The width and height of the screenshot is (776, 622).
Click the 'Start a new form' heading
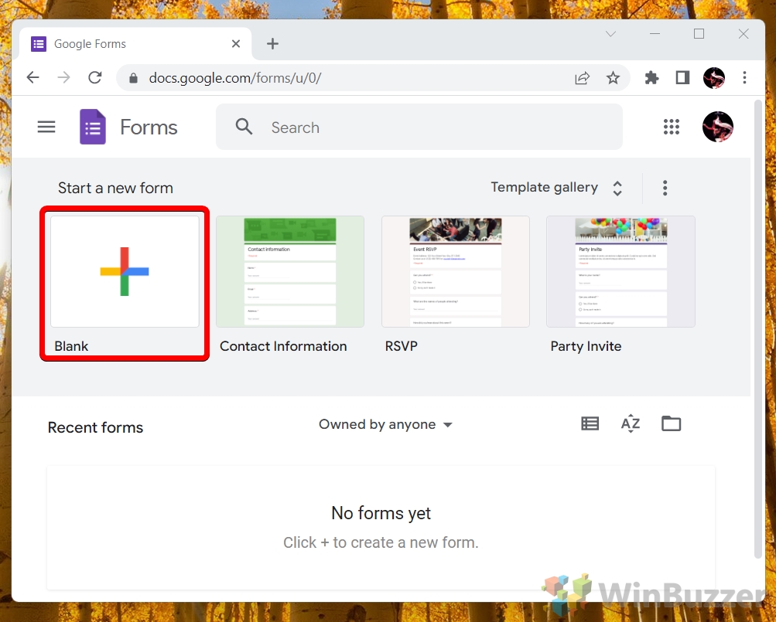pyautogui.click(x=115, y=188)
